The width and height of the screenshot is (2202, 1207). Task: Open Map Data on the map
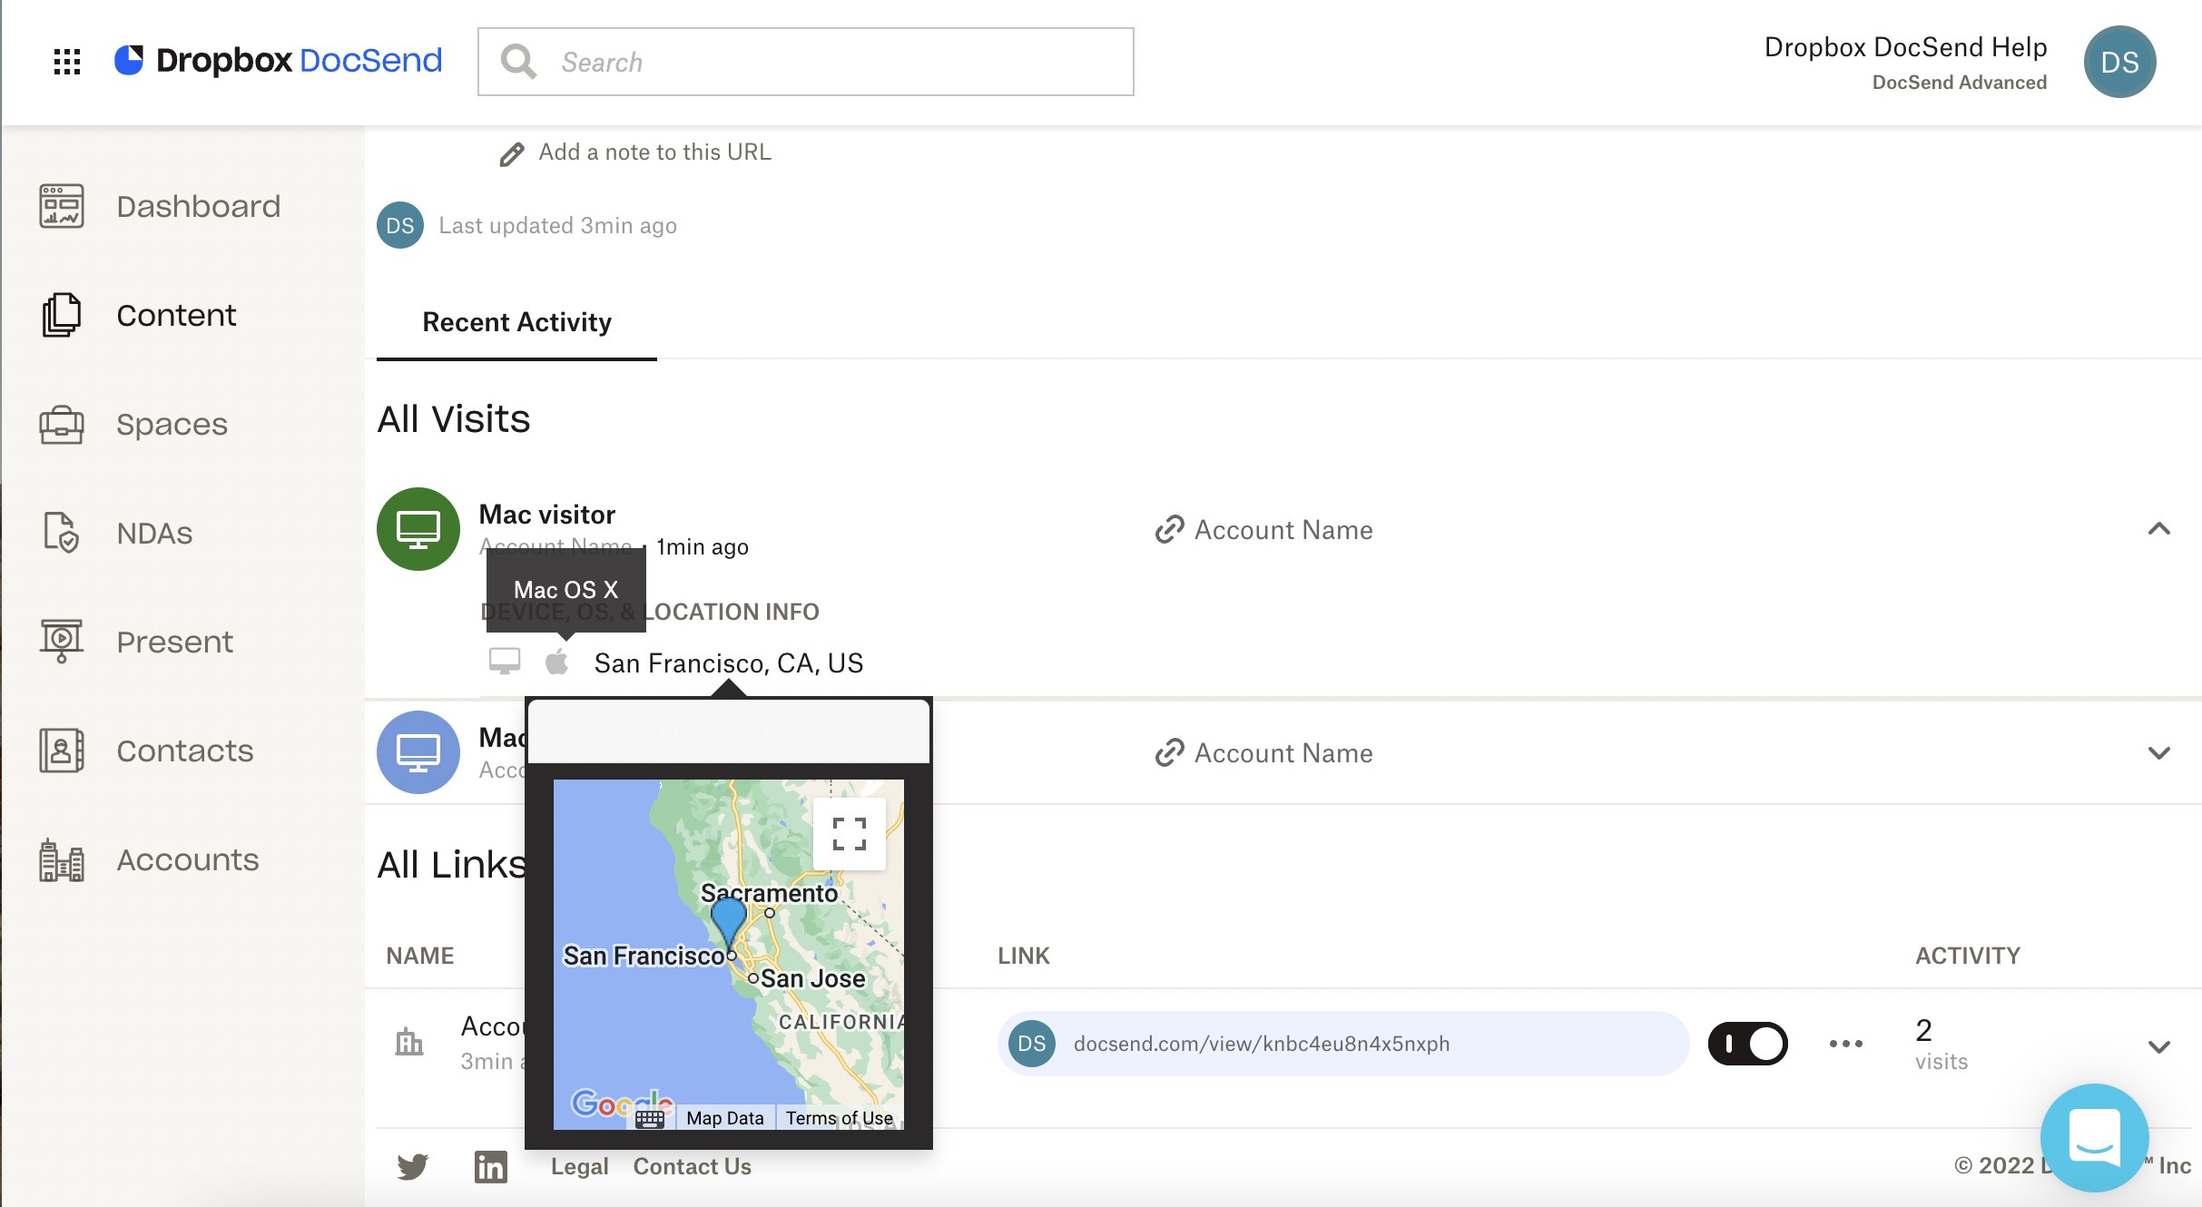[x=725, y=1118]
